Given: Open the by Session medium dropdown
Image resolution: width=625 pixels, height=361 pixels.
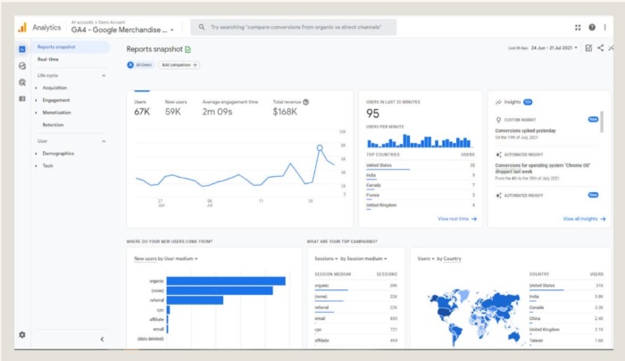Looking at the screenshot, I should 363,259.
